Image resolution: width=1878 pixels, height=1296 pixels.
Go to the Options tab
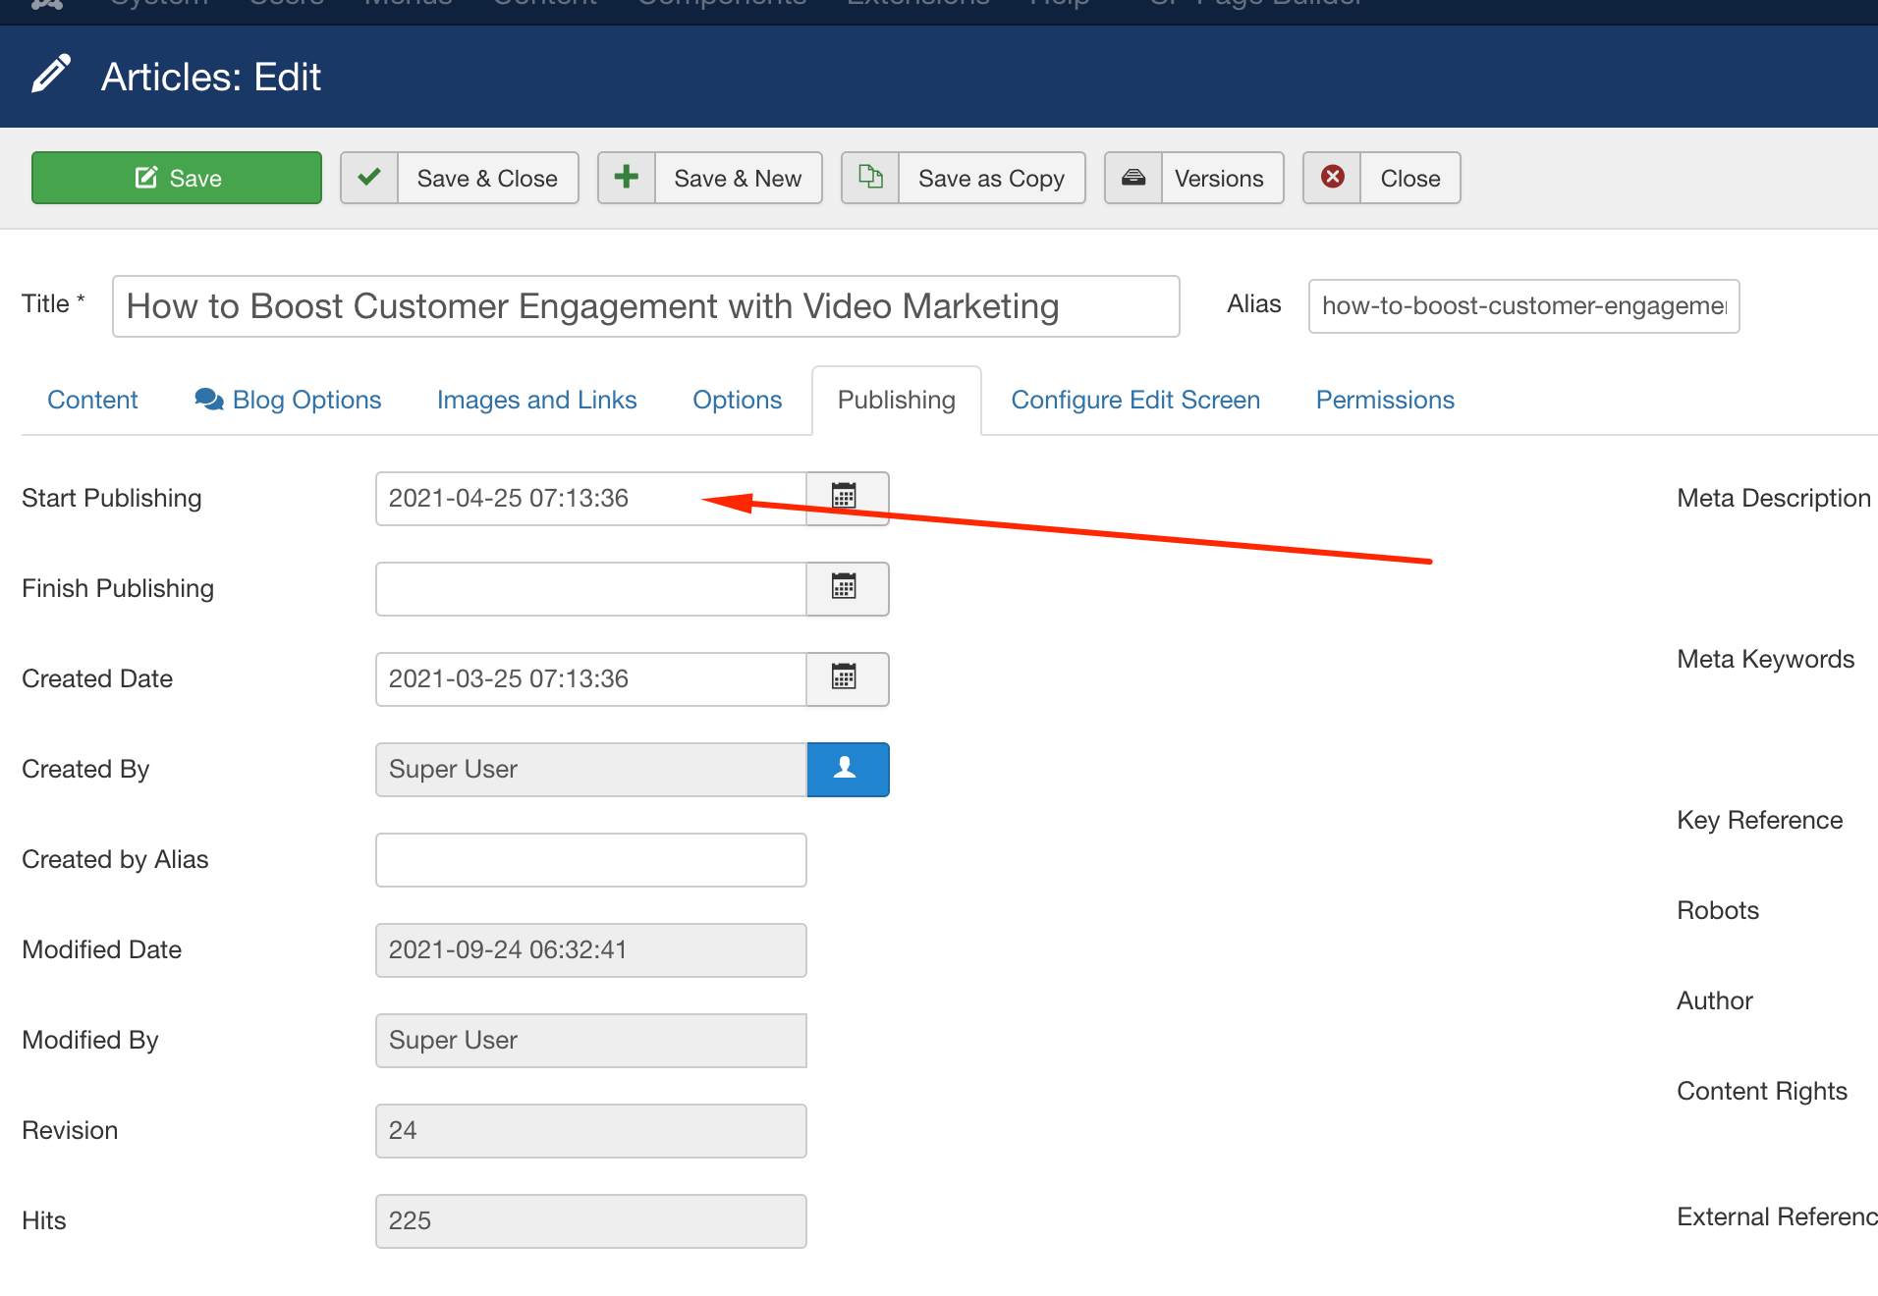click(737, 400)
